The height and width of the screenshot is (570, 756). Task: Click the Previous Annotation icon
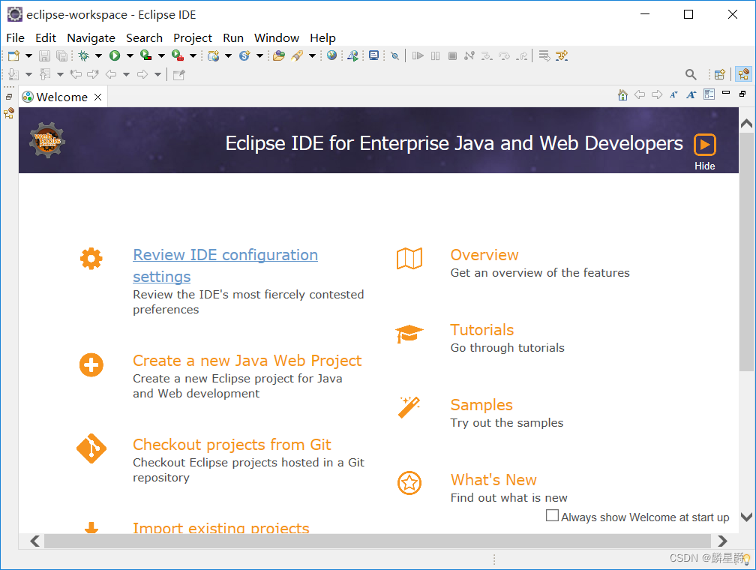45,74
